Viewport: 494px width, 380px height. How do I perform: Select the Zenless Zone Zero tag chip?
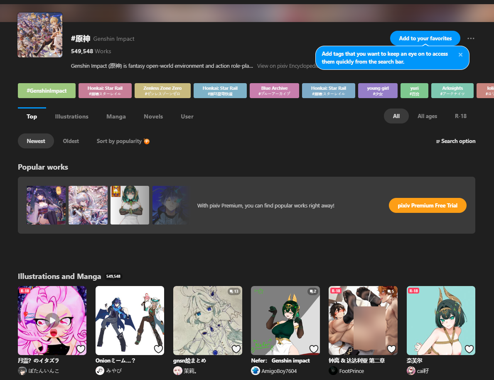(x=162, y=91)
